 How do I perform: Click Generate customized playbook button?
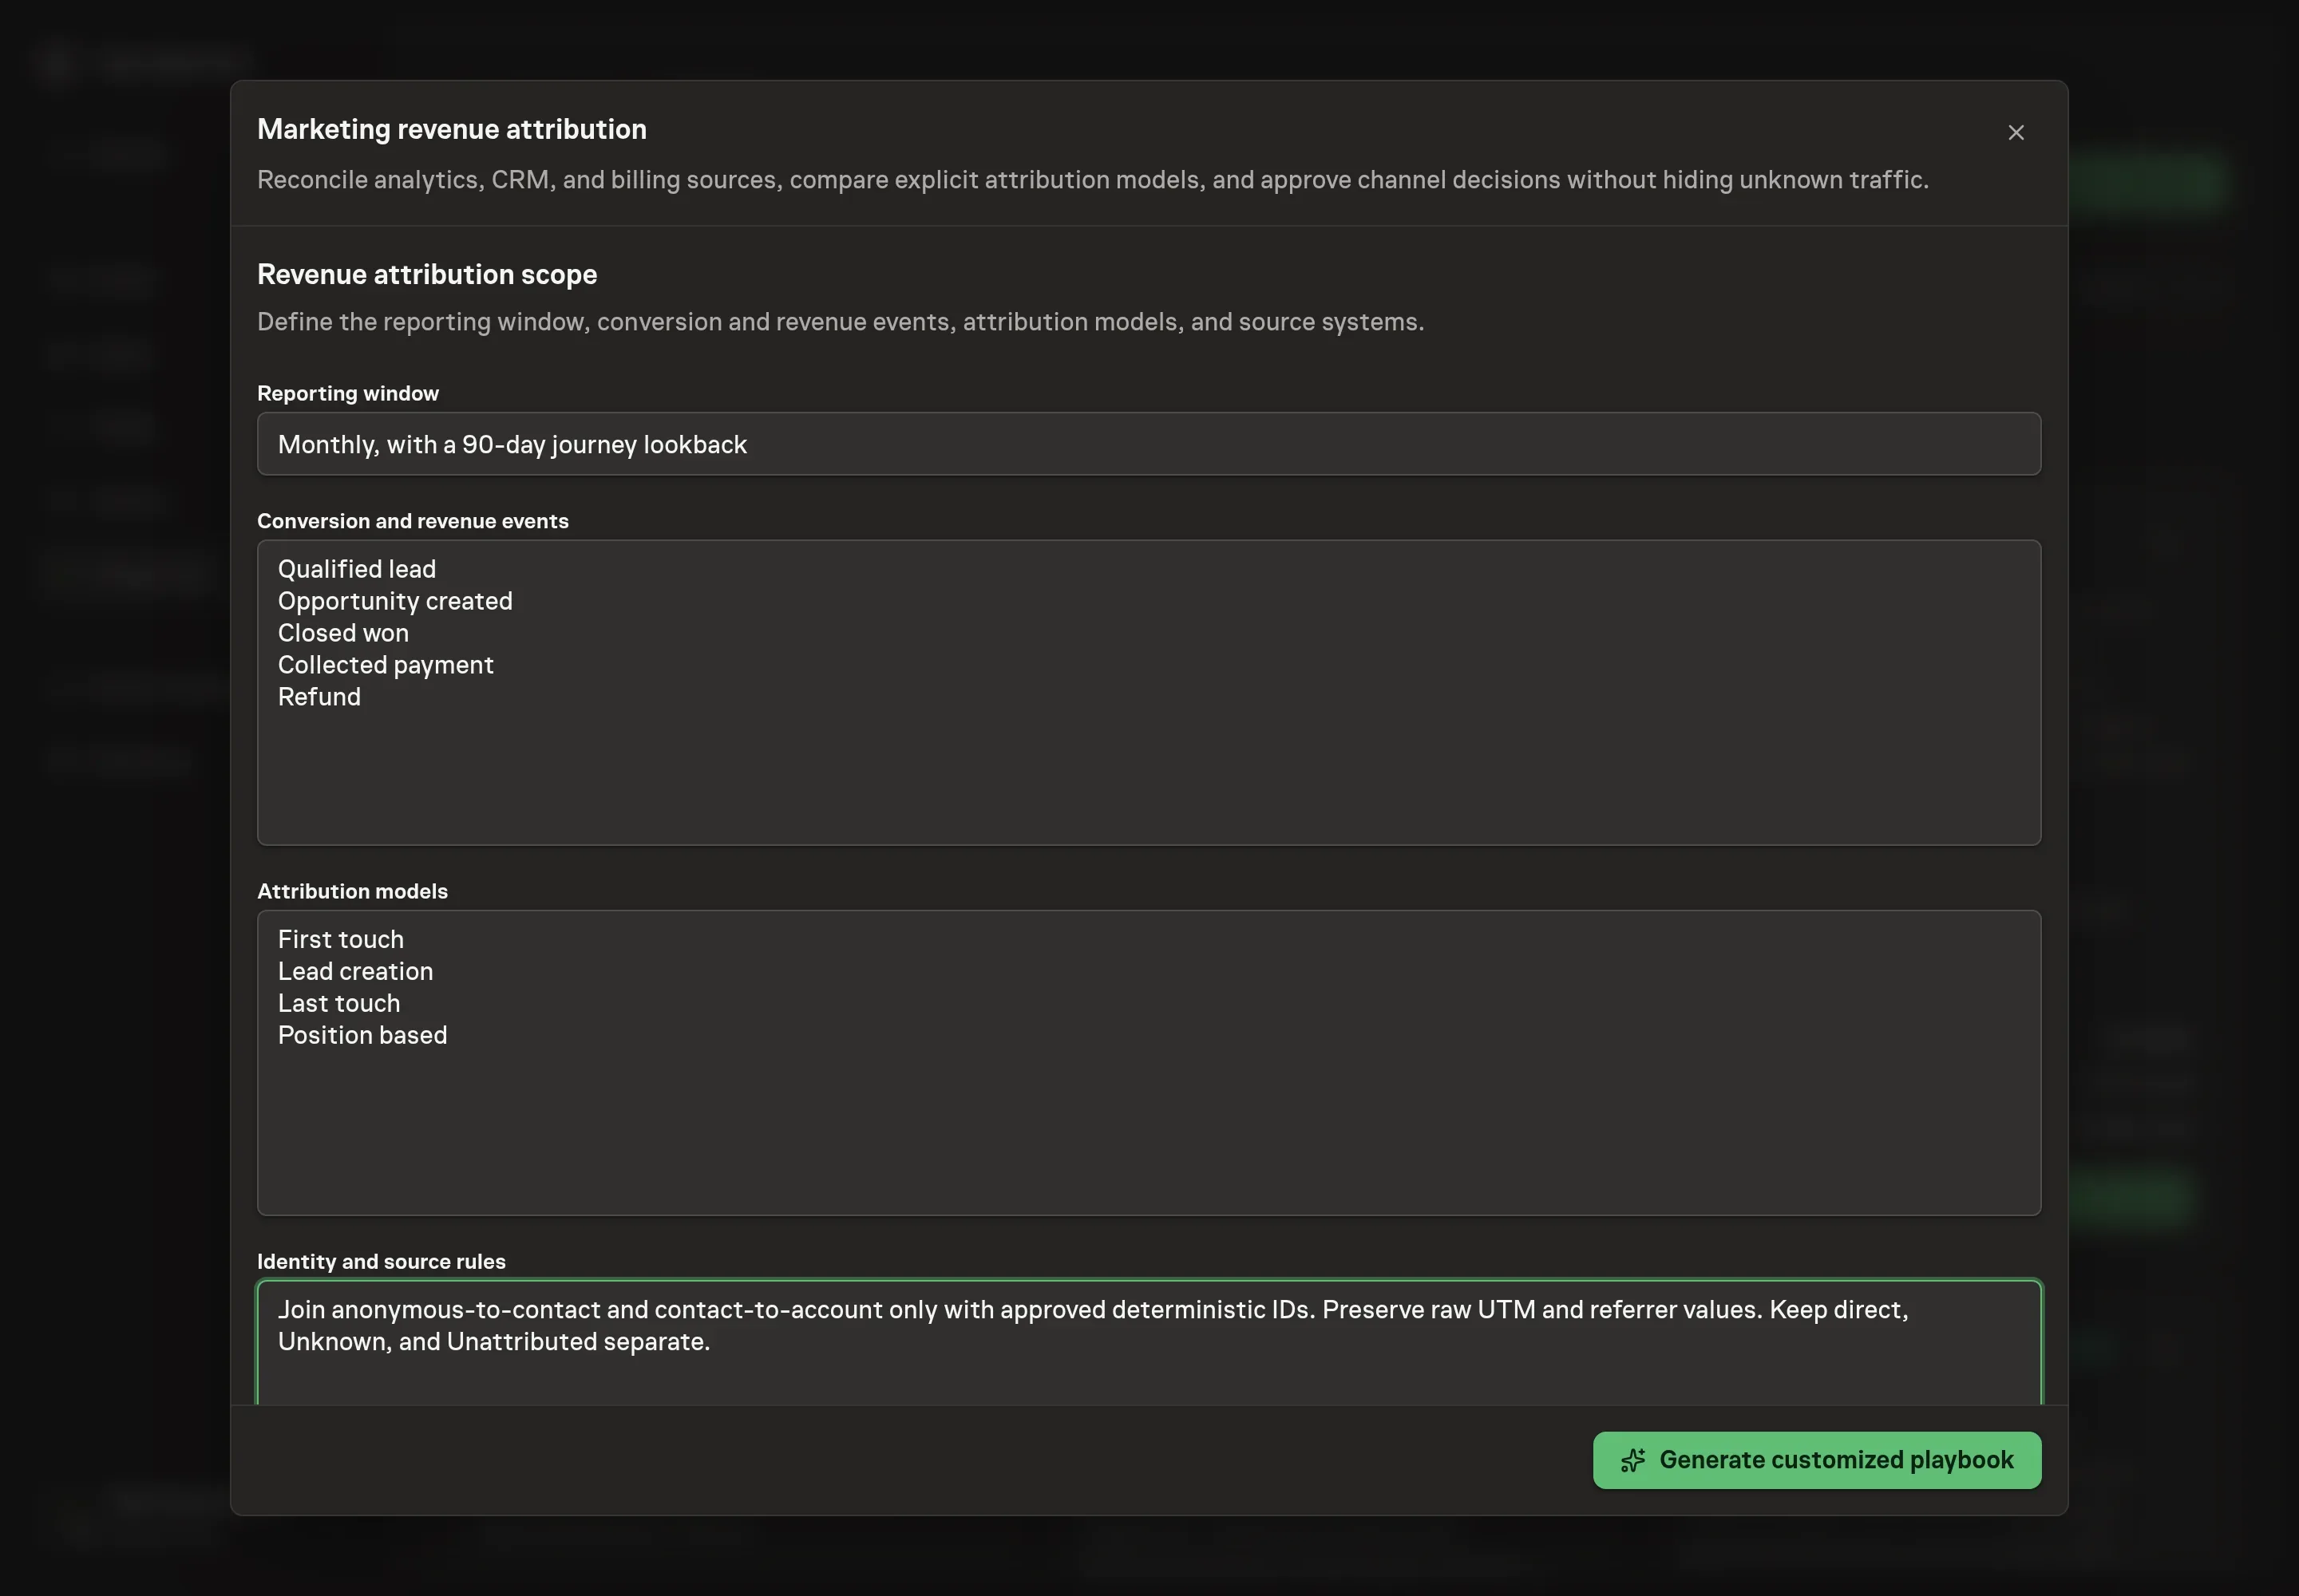1817,1460
